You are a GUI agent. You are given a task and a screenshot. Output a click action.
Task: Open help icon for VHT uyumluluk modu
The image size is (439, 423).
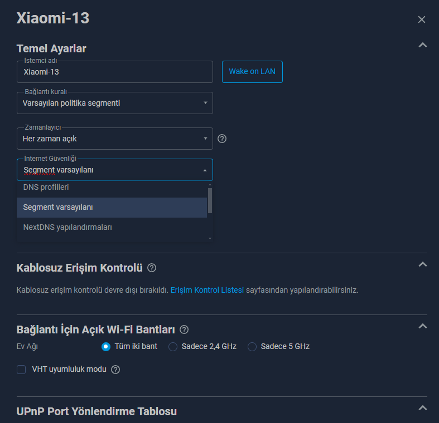pos(115,370)
